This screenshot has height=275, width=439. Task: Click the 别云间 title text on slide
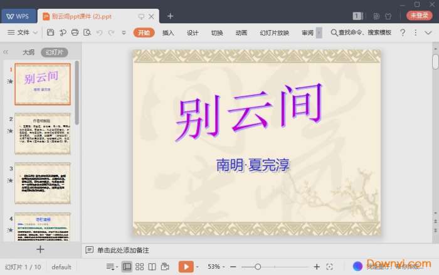[249, 112]
